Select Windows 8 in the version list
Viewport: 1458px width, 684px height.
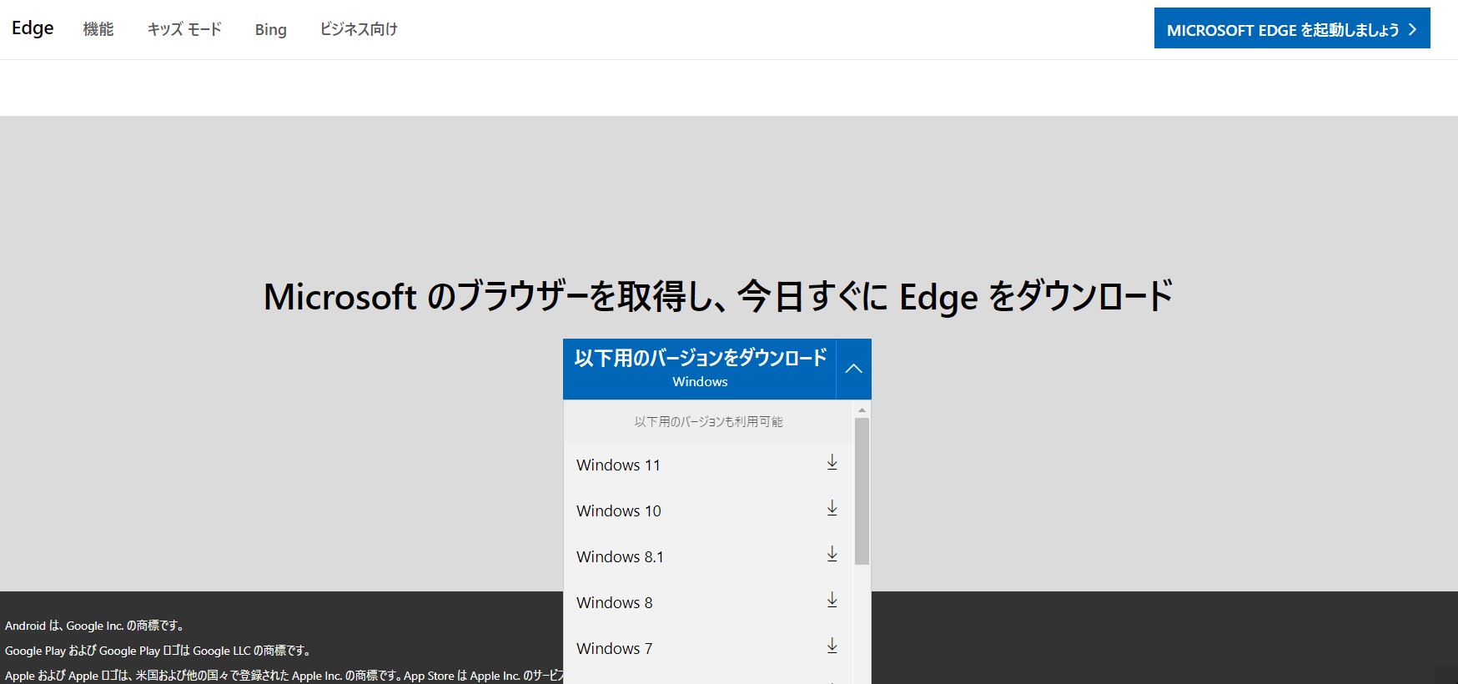point(708,603)
